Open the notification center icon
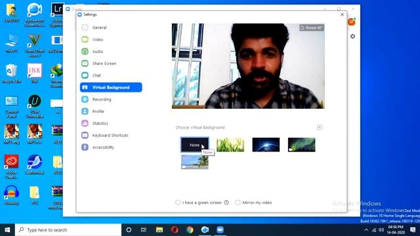 [413, 230]
